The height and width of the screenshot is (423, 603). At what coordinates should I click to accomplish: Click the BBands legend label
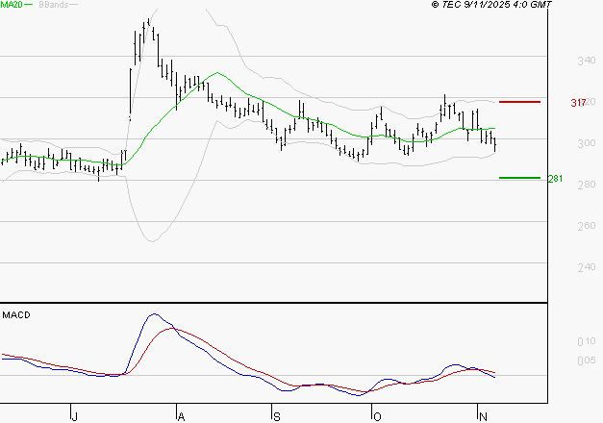click(54, 5)
